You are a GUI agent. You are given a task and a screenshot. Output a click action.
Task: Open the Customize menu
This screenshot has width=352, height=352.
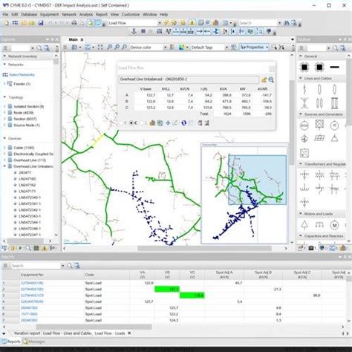(x=131, y=15)
